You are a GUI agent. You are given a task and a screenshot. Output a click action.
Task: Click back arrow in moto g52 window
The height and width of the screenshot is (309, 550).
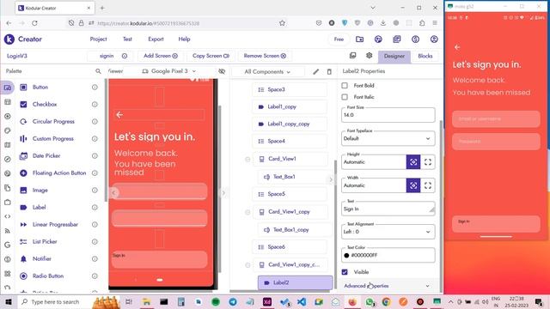(456, 47)
